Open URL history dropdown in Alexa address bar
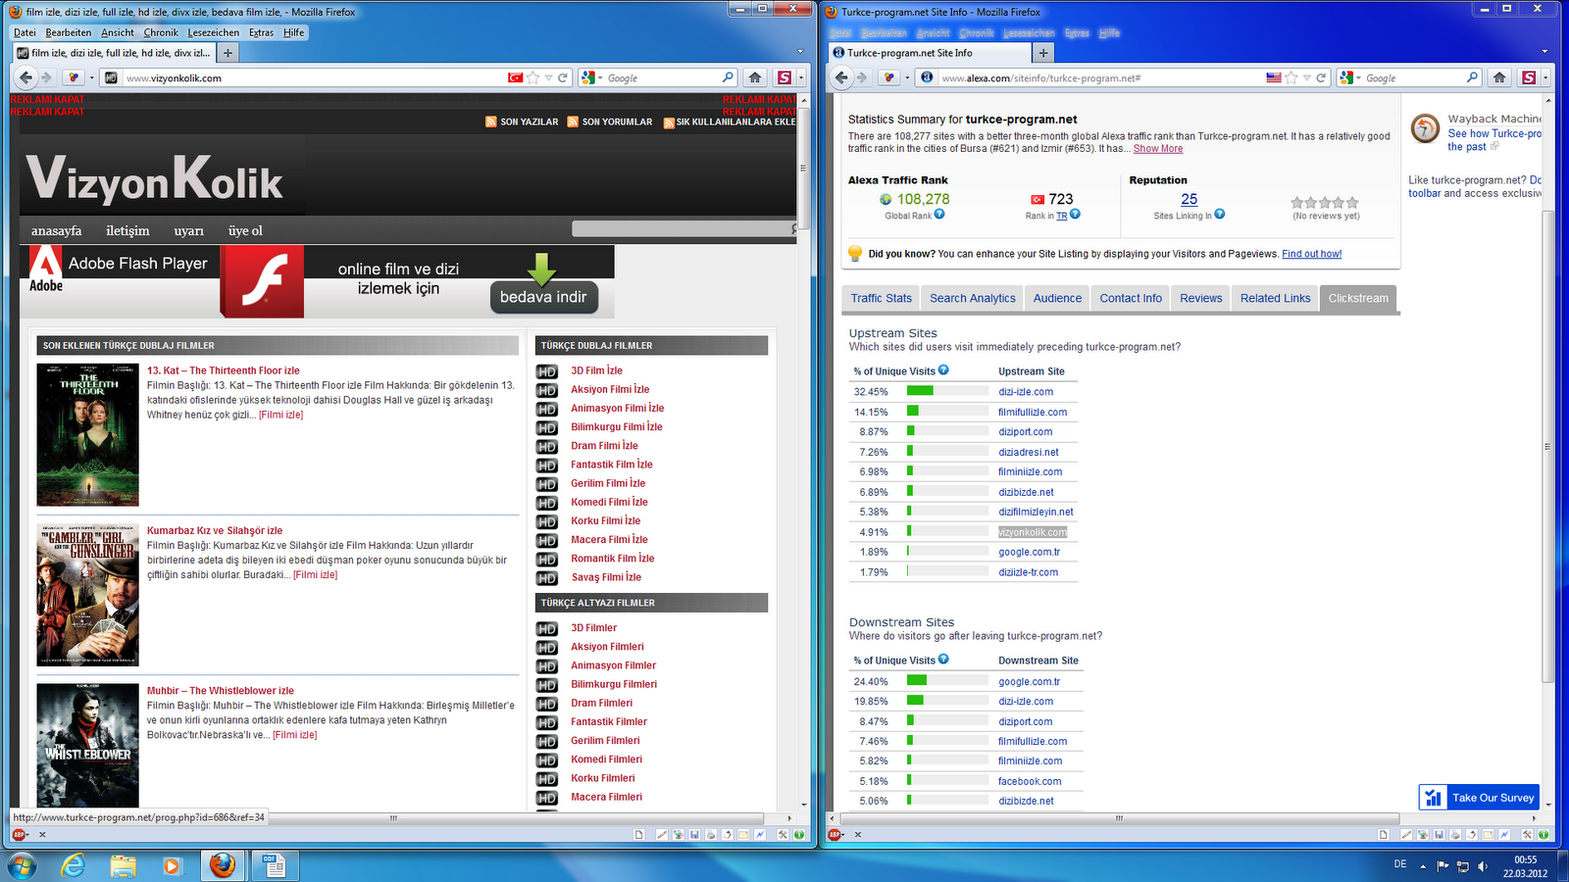Image resolution: width=1569 pixels, height=882 pixels. [1306, 77]
